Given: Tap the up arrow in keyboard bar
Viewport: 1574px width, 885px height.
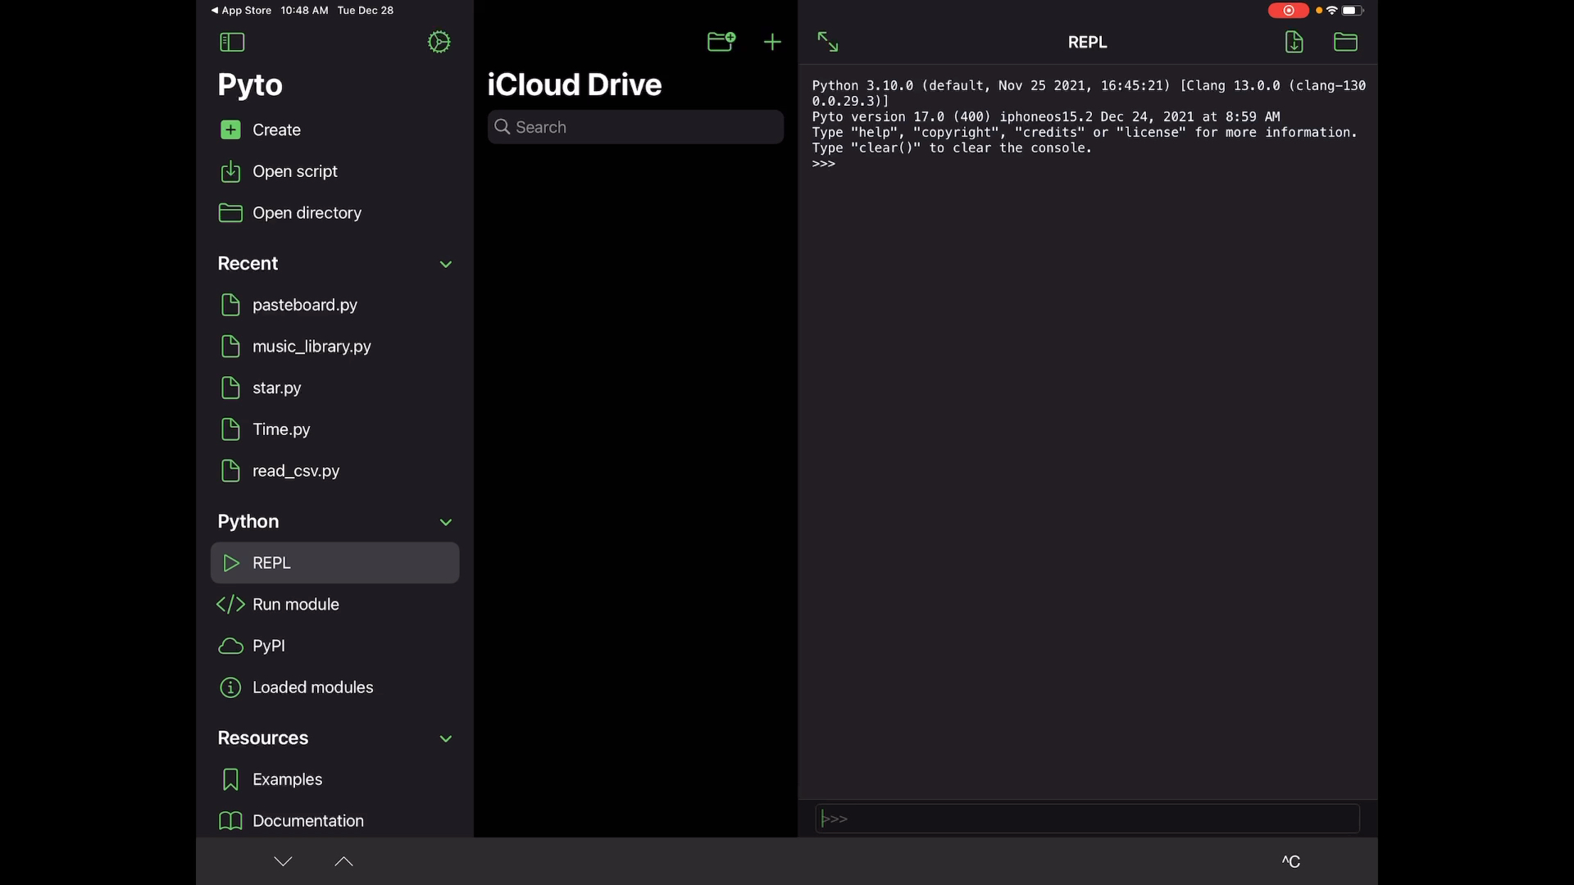Looking at the screenshot, I should coord(343,861).
